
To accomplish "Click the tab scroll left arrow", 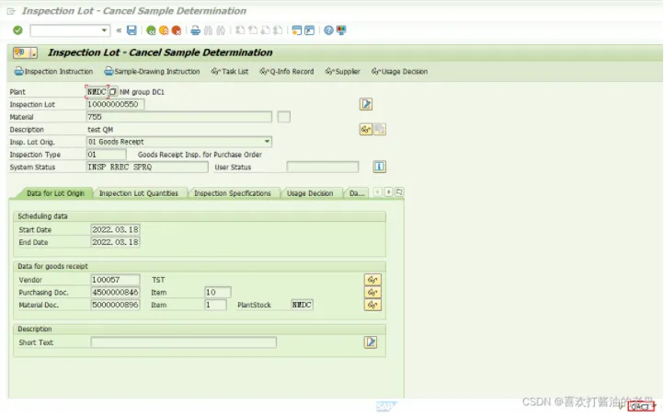I will click(377, 192).
